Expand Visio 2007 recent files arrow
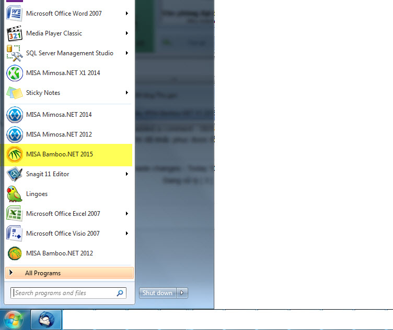Image resolution: width=393 pixels, height=330 pixels. pos(127,233)
